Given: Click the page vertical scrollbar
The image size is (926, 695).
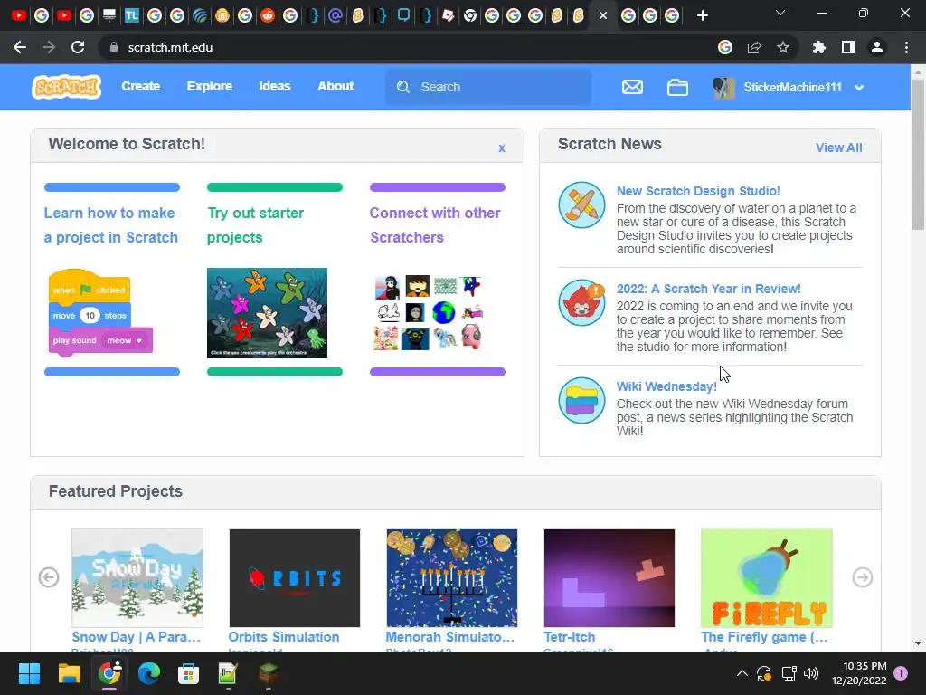Looking at the screenshot, I should tap(918, 156).
